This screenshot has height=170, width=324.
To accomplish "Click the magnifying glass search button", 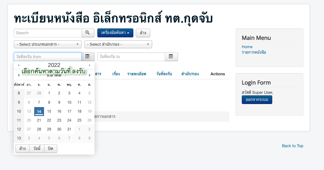I will pyautogui.click(x=88, y=33).
